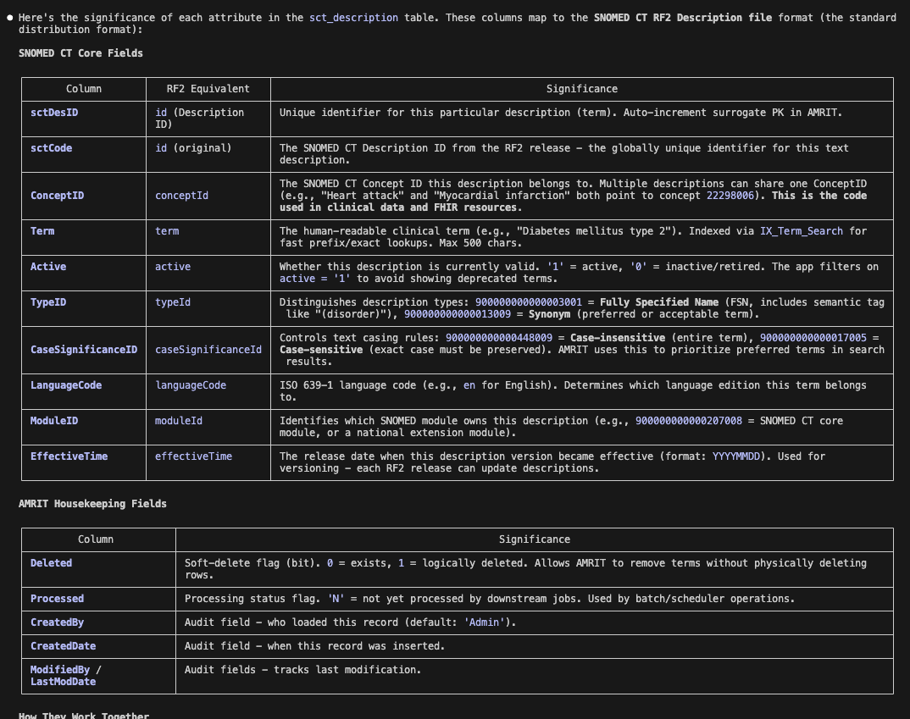Click the 'Admin' default value
The height and width of the screenshot is (719, 910).
(x=484, y=622)
